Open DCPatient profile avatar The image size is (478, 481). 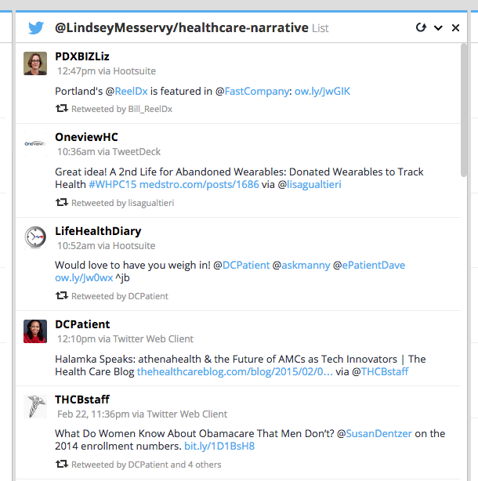(35, 331)
